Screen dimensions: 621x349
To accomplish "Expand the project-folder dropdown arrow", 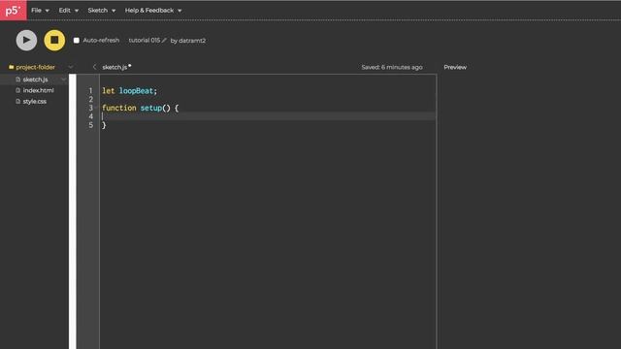I will (x=71, y=67).
